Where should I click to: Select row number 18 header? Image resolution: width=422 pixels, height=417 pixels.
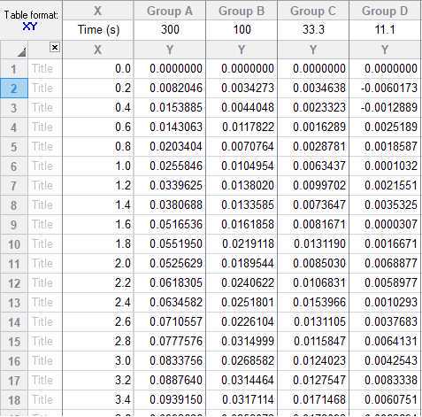pyautogui.click(x=14, y=400)
